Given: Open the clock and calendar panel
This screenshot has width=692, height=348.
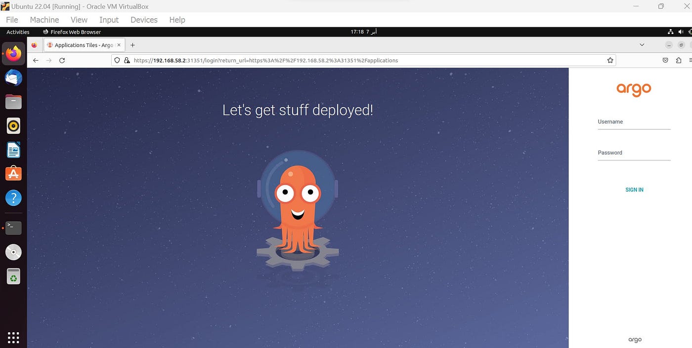Looking at the screenshot, I should pos(364,32).
